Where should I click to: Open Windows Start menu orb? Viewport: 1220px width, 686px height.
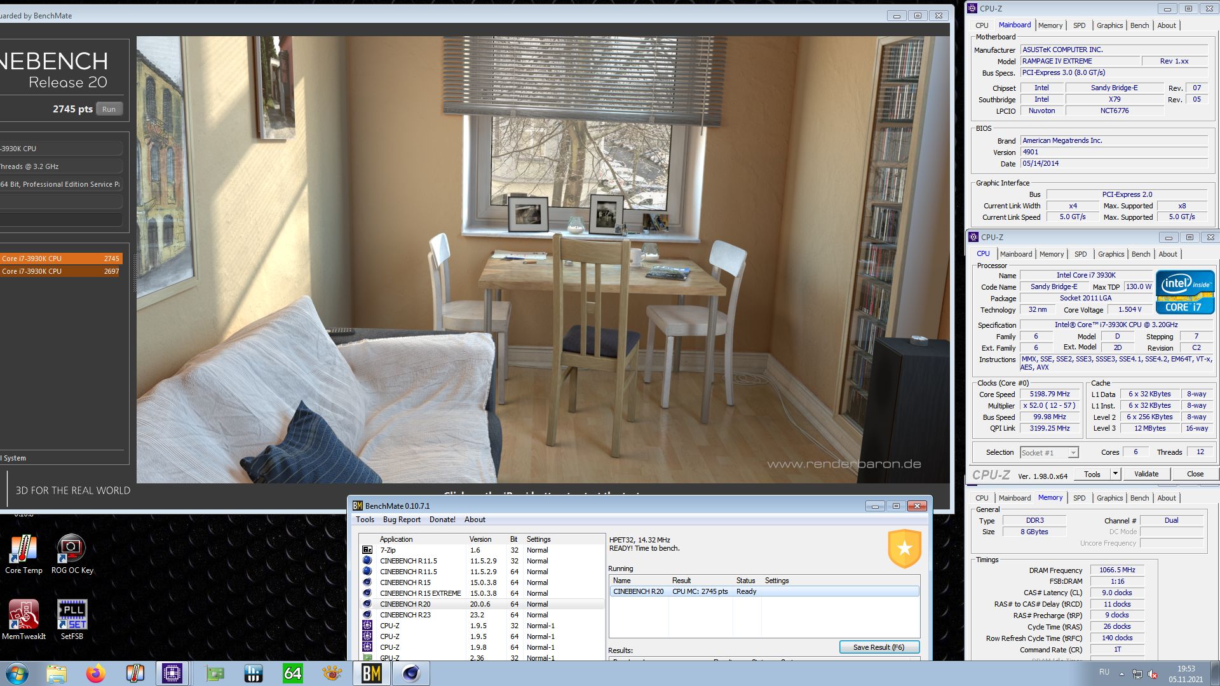(17, 673)
